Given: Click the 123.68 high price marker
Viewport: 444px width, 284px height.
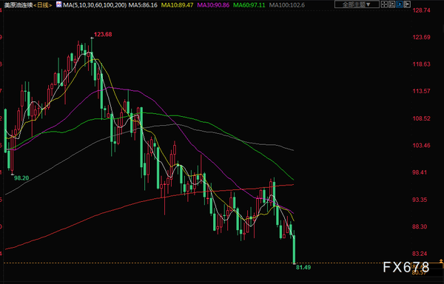Looking at the screenshot, I should pyautogui.click(x=103, y=35).
